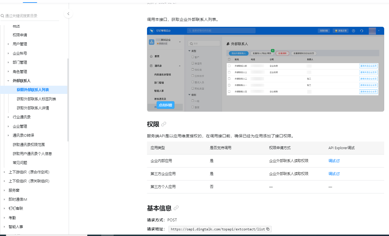
Task: Click the DingTalk logo in the embedded screenshot header
Action: [x=152, y=30]
